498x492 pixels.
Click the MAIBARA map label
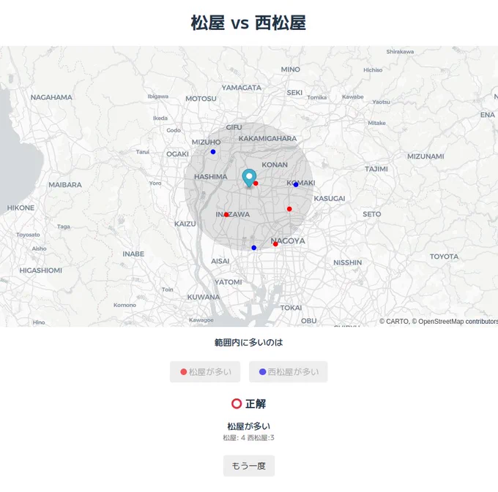click(65, 185)
